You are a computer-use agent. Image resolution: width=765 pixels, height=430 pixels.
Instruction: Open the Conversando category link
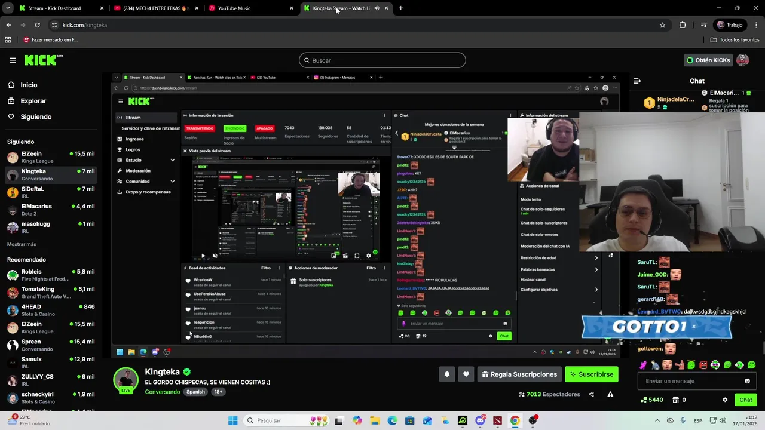[162, 392]
